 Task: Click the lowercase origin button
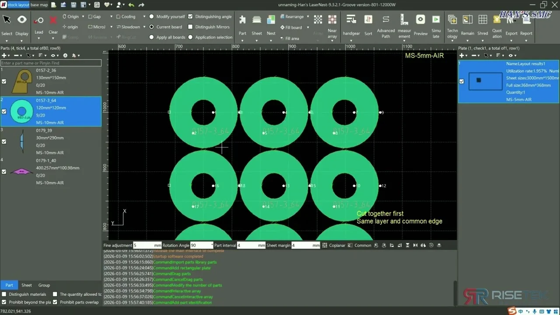tap(70, 27)
